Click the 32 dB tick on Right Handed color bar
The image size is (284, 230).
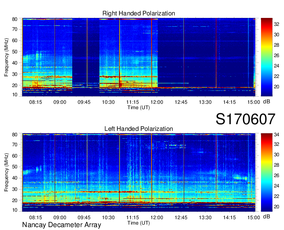276,24
